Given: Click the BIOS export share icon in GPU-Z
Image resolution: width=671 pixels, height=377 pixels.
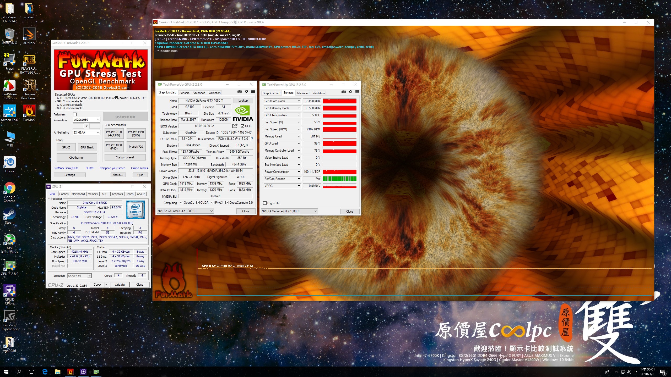Looking at the screenshot, I should (235, 126).
